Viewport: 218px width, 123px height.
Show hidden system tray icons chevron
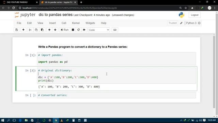tap(181, 120)
